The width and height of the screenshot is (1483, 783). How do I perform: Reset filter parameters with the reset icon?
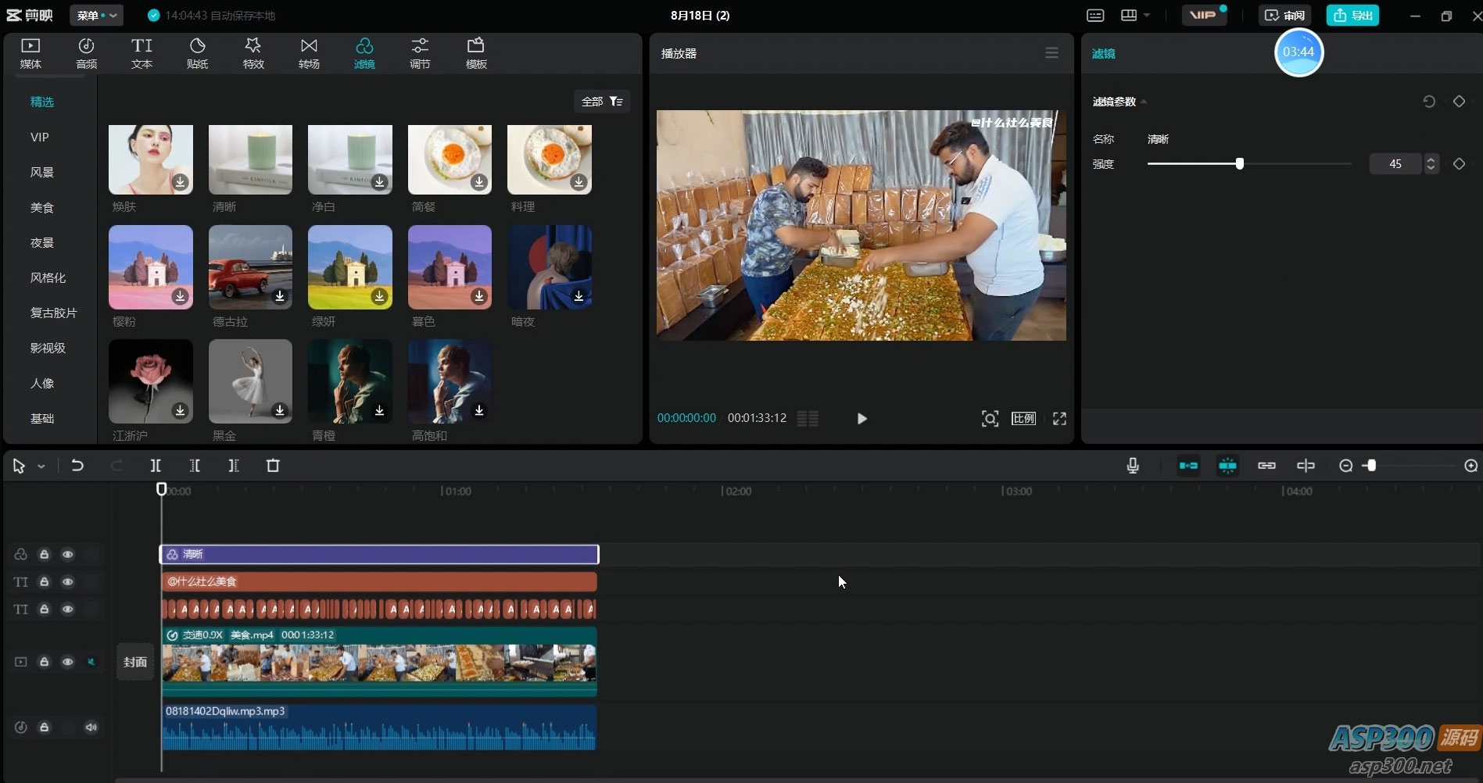[1429, 102]
